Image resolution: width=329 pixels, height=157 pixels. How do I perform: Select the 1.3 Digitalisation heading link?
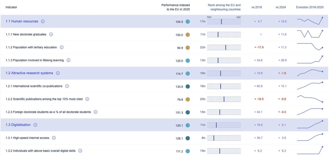point(18,125)
